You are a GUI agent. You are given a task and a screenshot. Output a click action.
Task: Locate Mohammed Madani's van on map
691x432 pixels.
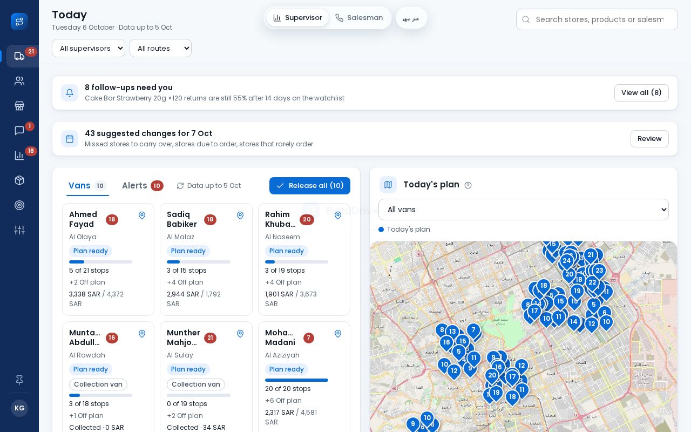[x=338, y=334]
